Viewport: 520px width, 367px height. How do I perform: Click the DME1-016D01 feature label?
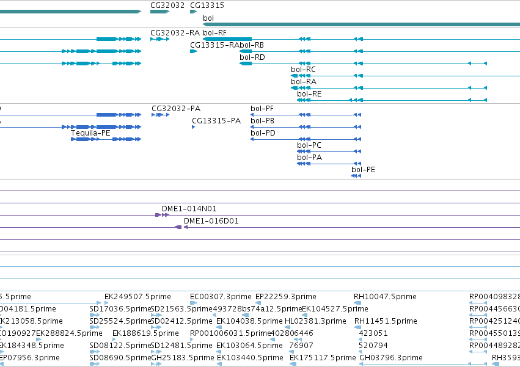tap(211, 221)
